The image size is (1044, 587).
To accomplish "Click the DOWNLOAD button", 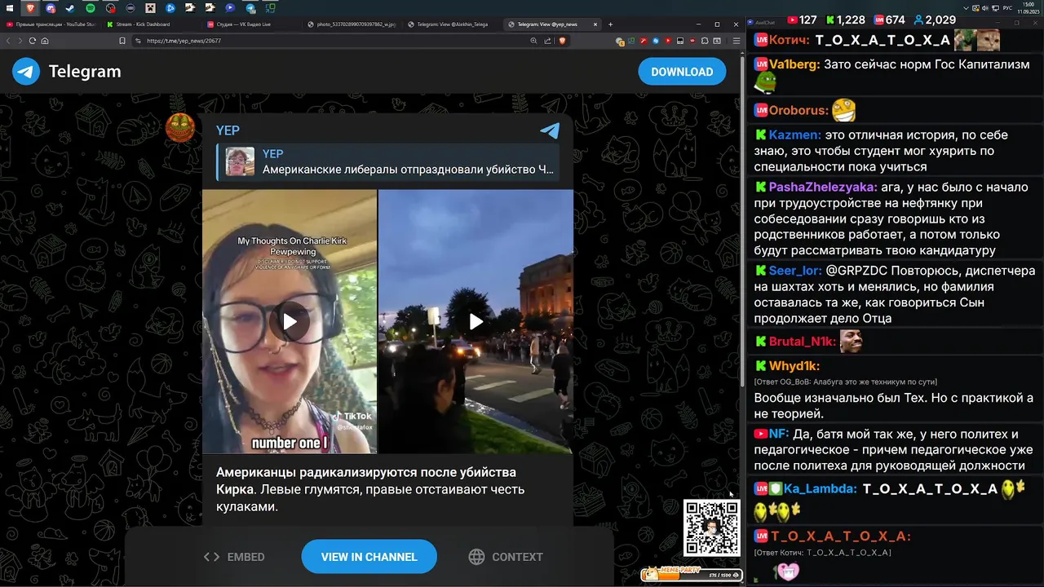I will click(682, 72).
